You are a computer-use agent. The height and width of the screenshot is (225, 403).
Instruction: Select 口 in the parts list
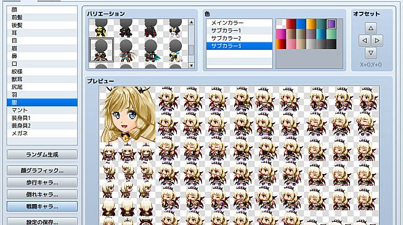tap(42, 63)
